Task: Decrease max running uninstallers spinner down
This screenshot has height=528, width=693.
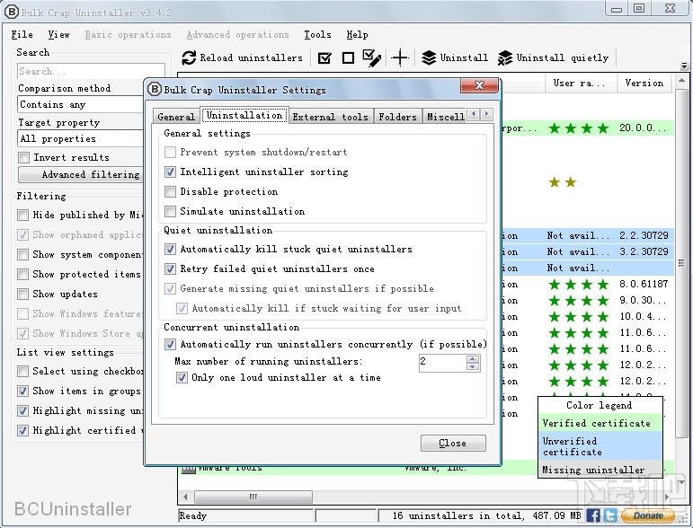Action: (x=473, y=366)
